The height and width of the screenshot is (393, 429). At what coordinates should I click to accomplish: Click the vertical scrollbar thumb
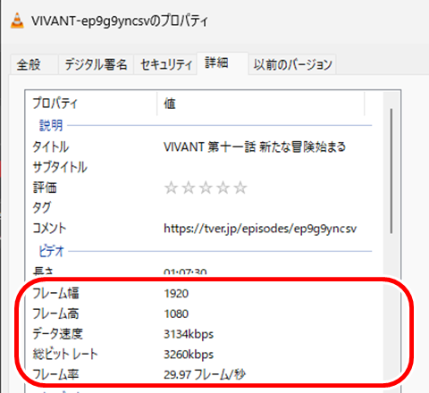point(391,171)
